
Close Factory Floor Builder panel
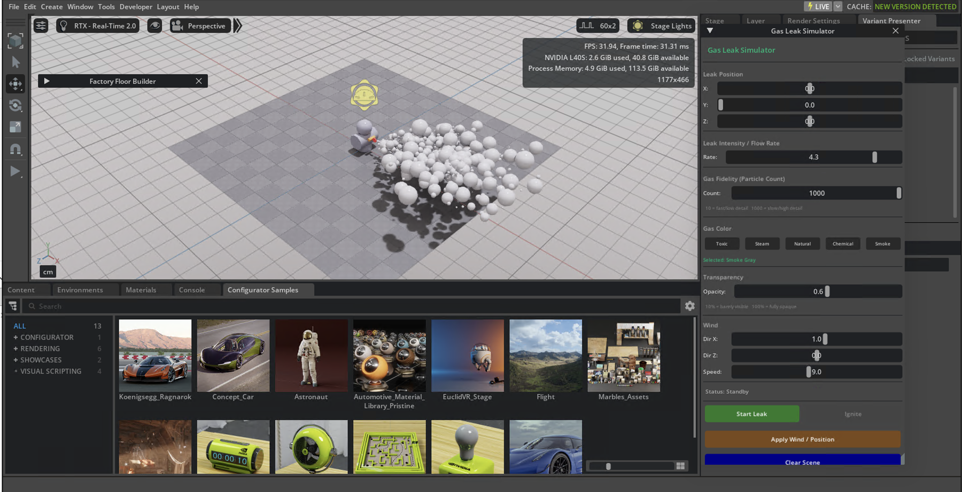(x=199, y=81)
